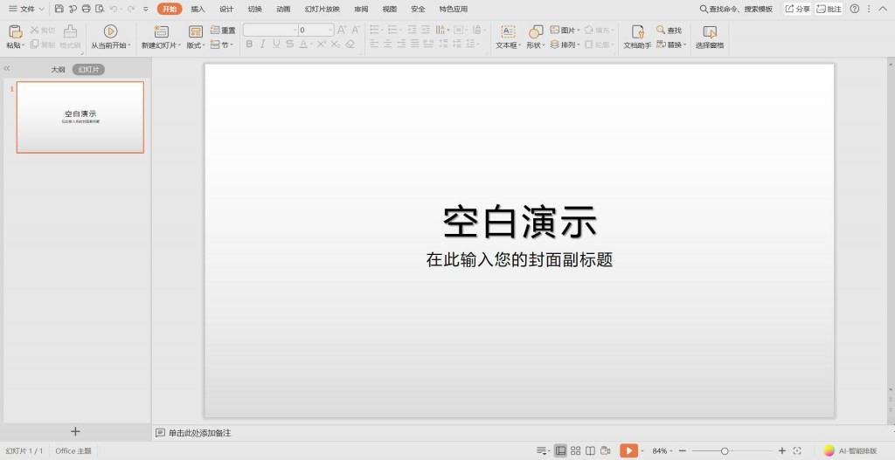This screenshot has width=895, height=460.
Task: Click the 查找 (Find) magnifier icon
Action: click(661, 30)
